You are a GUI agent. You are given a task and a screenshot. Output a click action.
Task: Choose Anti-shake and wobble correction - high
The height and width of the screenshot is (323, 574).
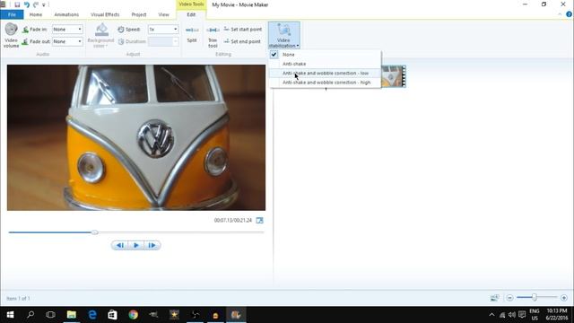click(x=325, y=83)
